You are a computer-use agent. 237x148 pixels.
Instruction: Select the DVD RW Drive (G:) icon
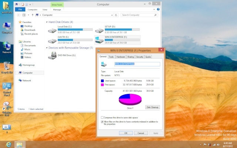[x=52, y=55]
